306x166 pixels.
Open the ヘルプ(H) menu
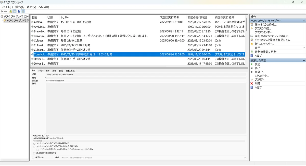pyautogui.click(x=44, y=7)
